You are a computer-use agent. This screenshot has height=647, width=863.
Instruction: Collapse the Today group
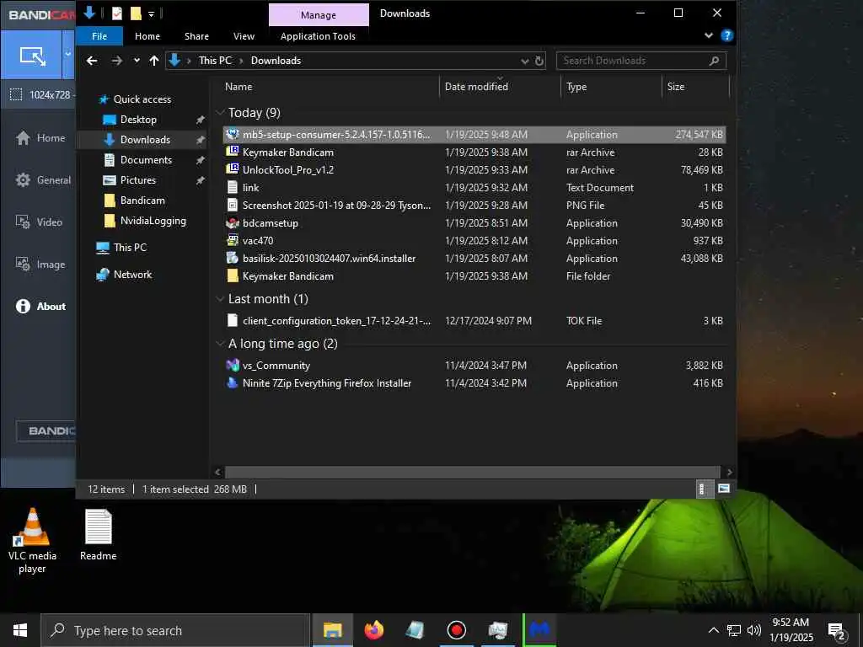(x=220, y=113)
